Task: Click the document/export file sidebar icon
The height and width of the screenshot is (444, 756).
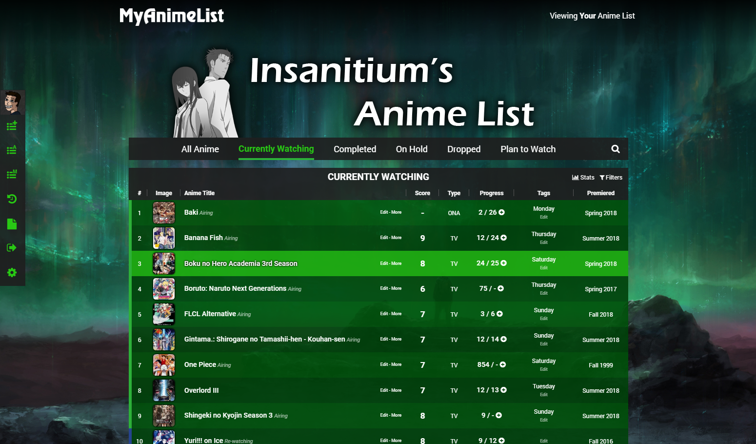Action: 12,224
